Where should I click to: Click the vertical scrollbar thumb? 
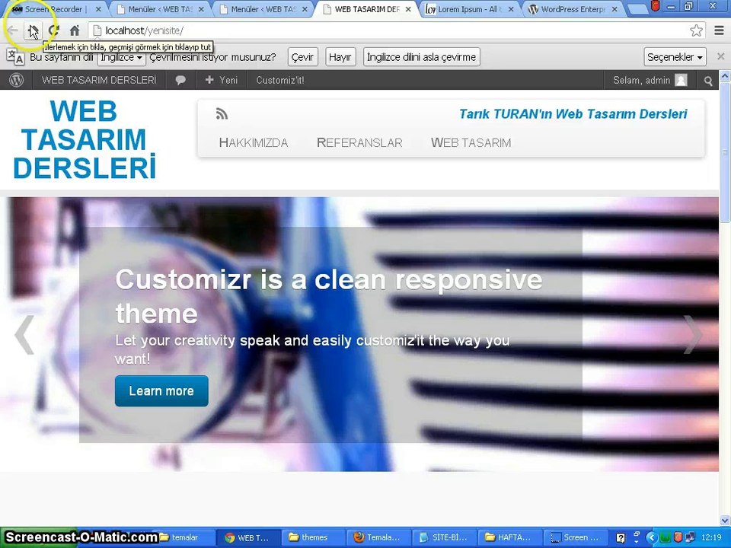(x=725, y=151)
